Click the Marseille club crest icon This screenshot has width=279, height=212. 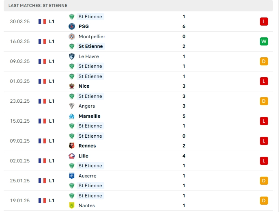click(x=72, y=116)
